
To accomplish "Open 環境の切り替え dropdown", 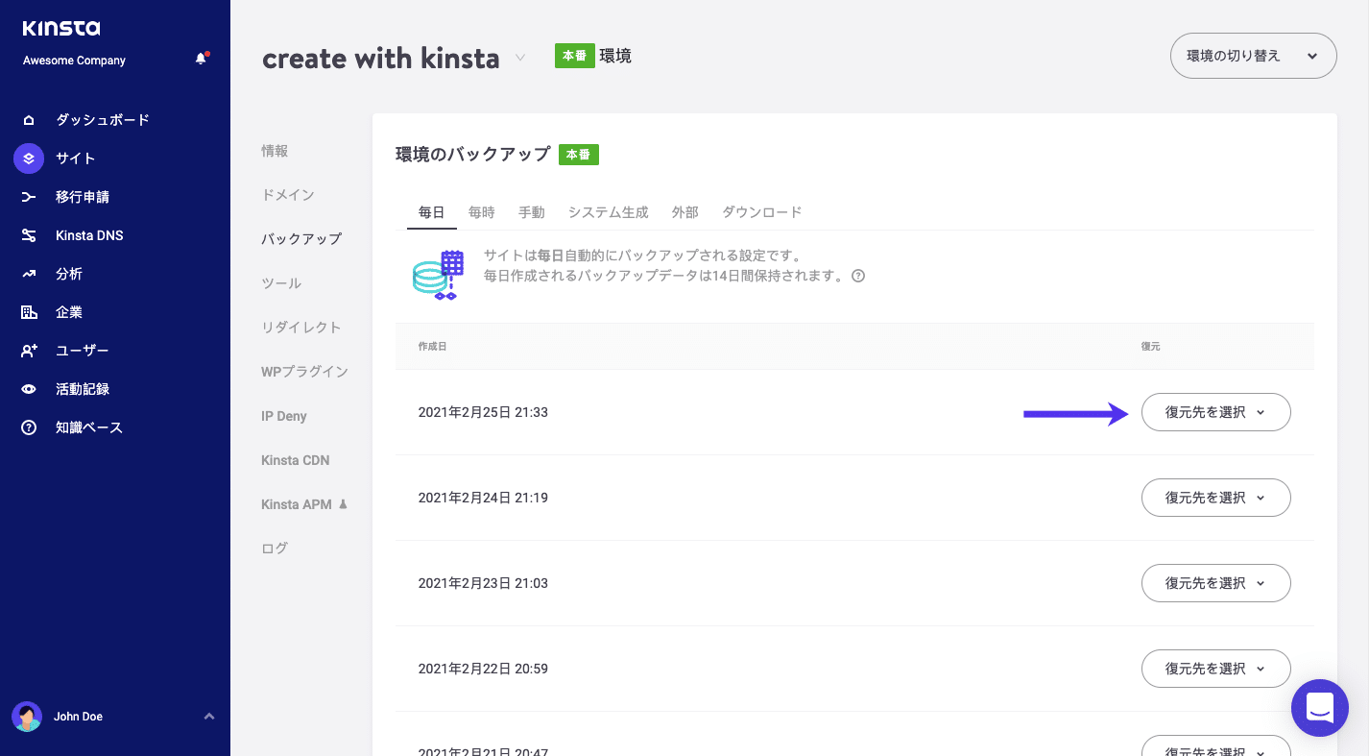I will [1252, 56].
